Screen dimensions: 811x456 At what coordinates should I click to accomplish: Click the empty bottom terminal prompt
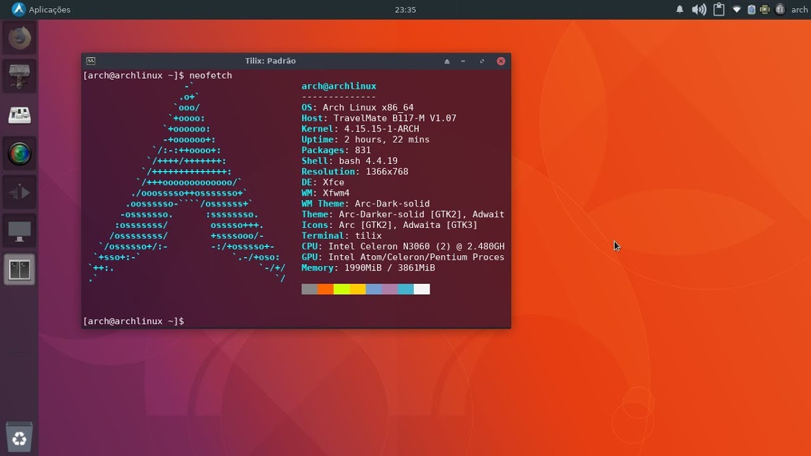tap(134, 322)
